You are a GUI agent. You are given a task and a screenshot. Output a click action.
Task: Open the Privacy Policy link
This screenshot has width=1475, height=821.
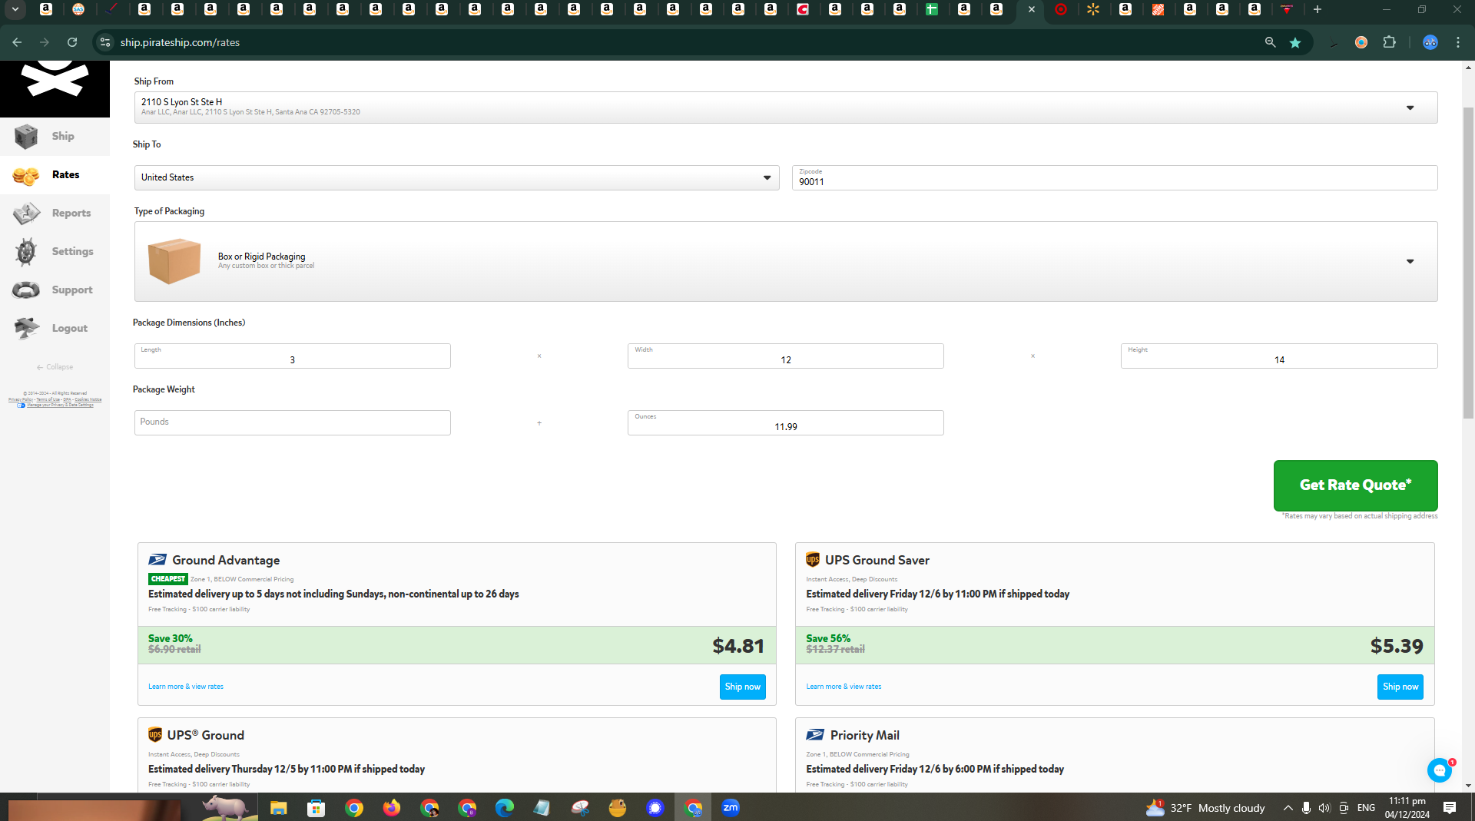(x=21, y=400)
